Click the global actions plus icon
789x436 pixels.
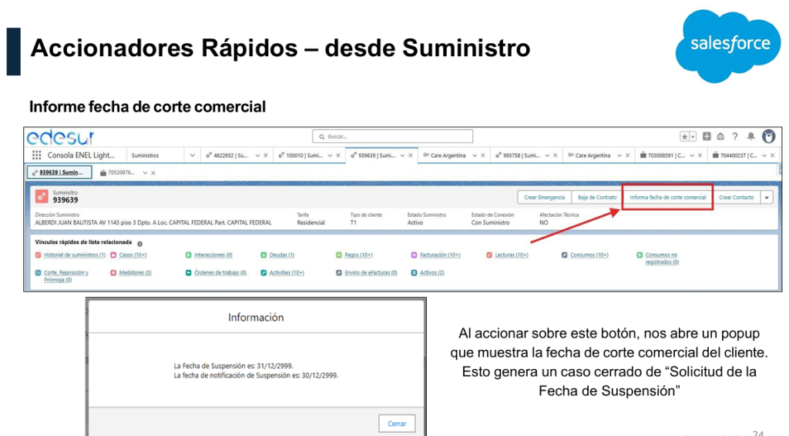[x=707, y=137]
